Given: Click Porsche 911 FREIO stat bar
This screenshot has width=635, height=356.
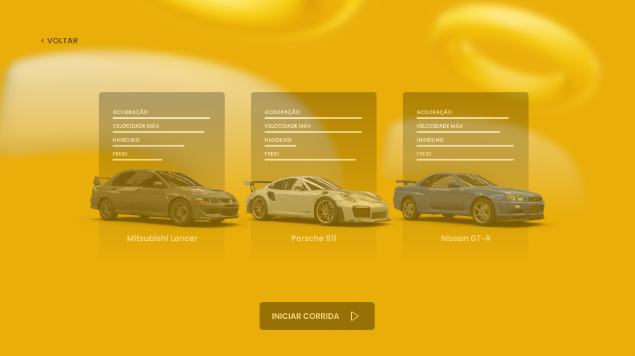Looking at the screenshot, I should (310, 160).
